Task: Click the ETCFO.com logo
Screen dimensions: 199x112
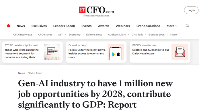Action: tap(96, 11)
